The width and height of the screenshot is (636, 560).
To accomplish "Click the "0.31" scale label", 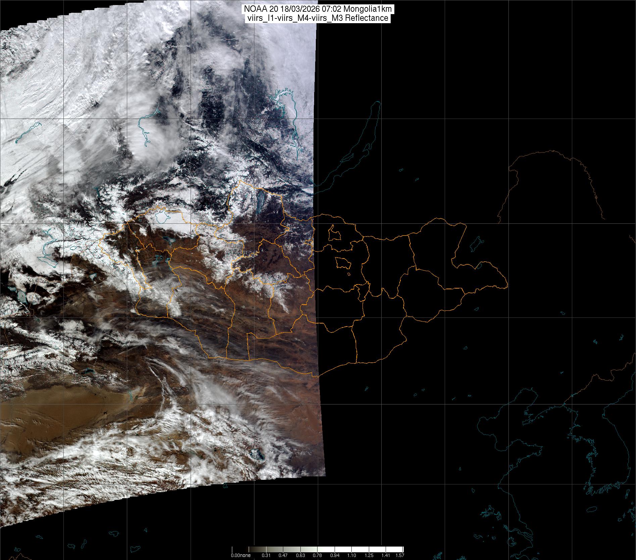I will pos(266,555).
